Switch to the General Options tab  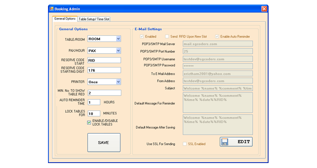click(x=65, y=19)
